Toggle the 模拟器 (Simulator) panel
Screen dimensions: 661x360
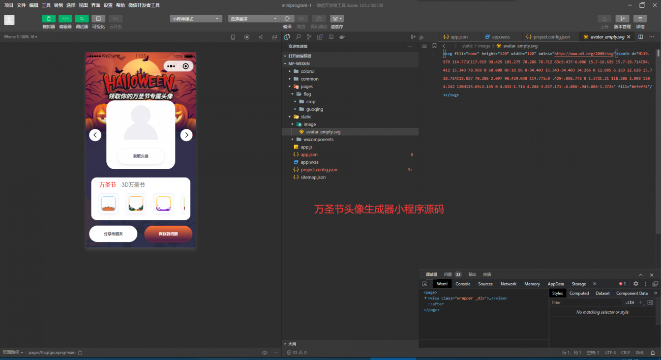pos(48,19)
